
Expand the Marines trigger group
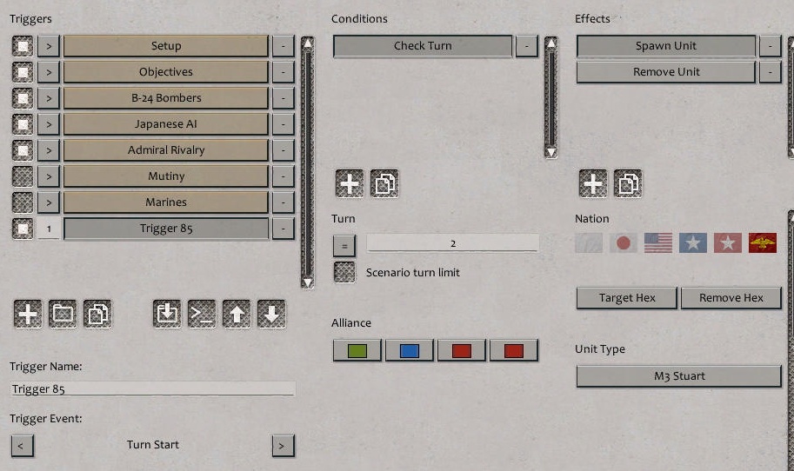click(x=49, y=202)
